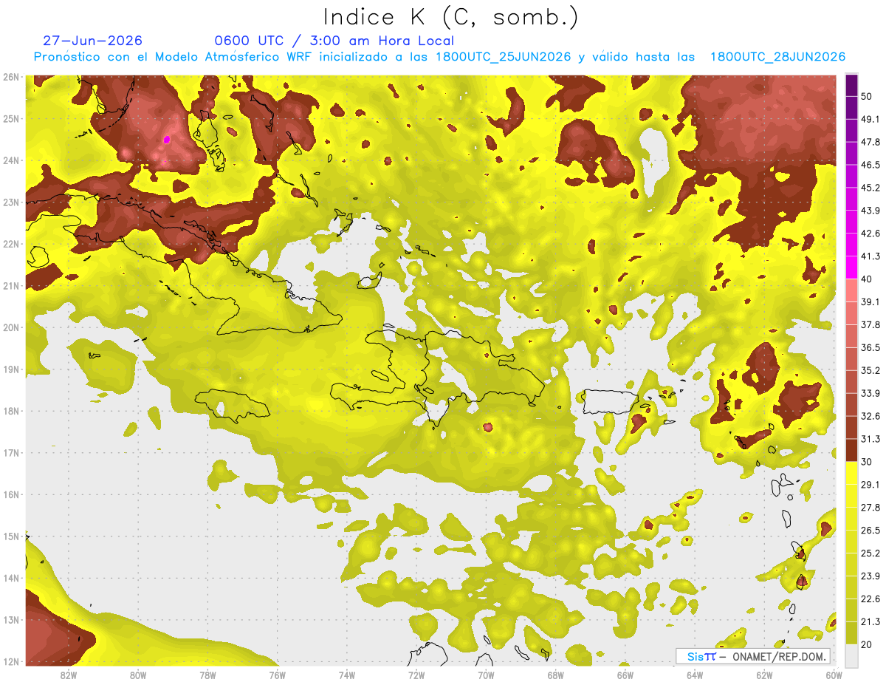The image size is (886, 685).
Task: Click the '27.8' colorbar value
Action: click(x=870, y=508)
